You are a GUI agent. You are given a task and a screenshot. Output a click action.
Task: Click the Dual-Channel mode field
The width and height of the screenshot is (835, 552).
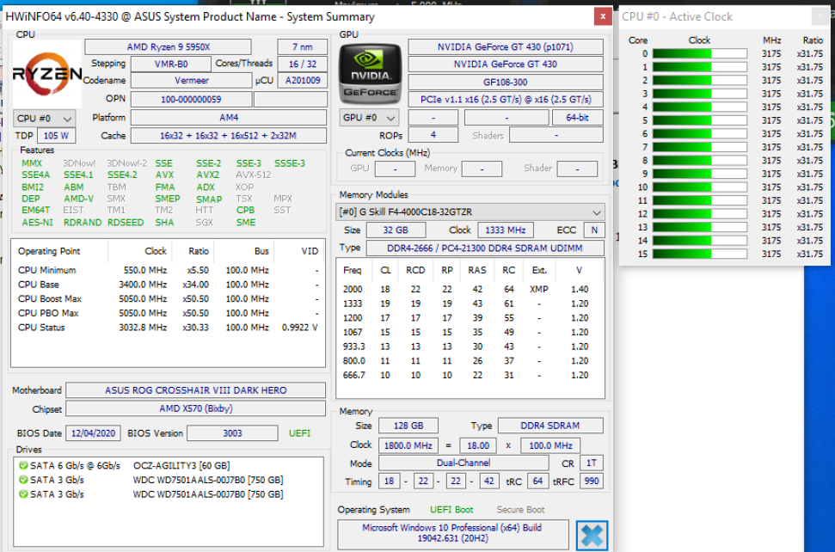click(x=464, y=463)
